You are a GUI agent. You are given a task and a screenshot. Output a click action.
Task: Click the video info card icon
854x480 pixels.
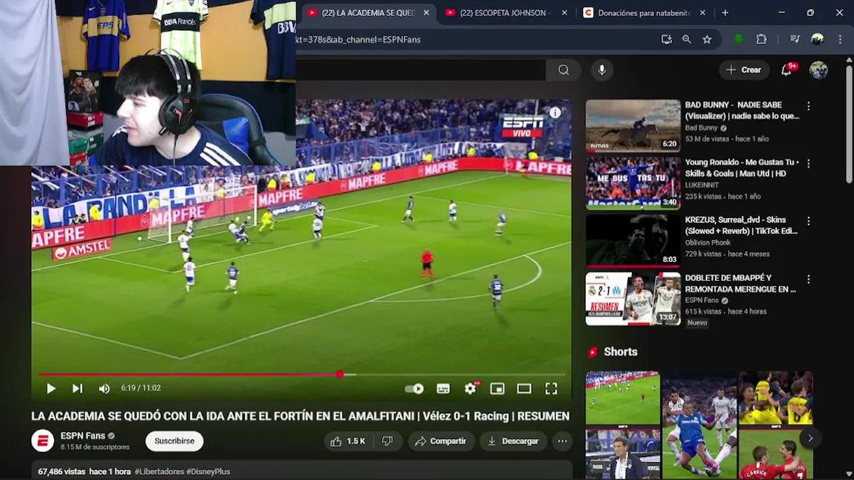[x=555, y=113]
